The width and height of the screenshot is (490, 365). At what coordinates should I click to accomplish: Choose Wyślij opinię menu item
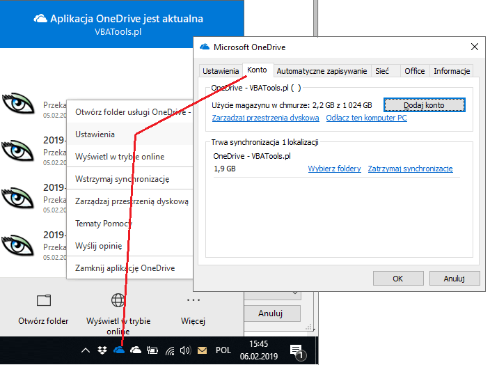[130, 246]
